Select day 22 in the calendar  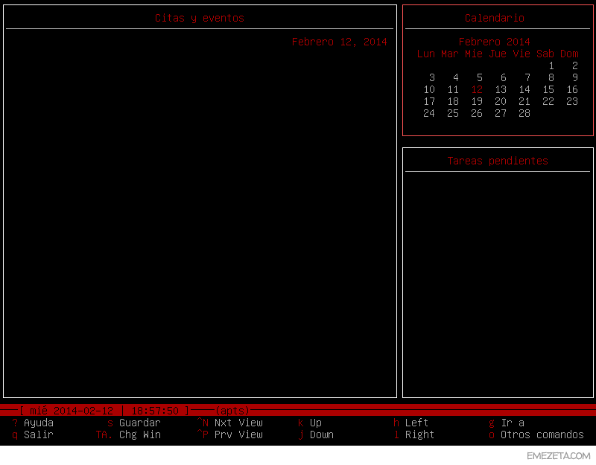click(548, 101)
